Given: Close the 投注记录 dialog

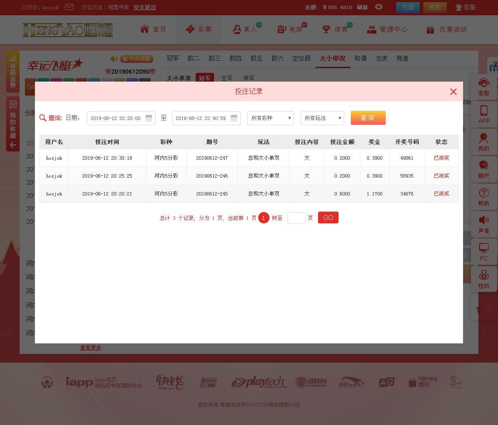Looking at the screenshot, I should (x=453, y=92).
